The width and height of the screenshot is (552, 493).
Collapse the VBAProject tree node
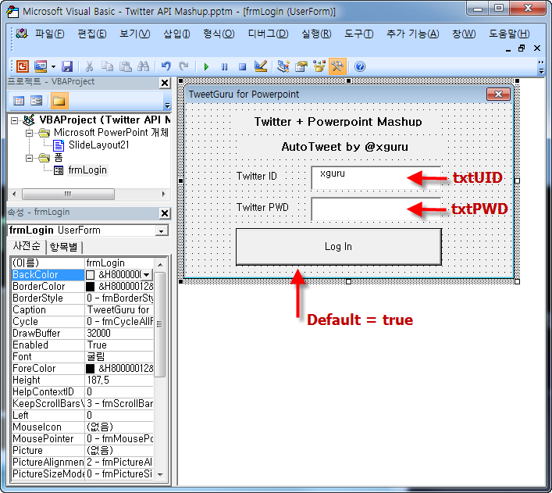14,120
